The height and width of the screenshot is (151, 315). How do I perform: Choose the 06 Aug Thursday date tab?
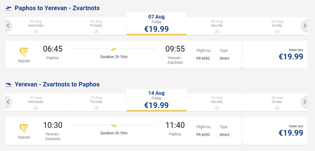point(96,26)
